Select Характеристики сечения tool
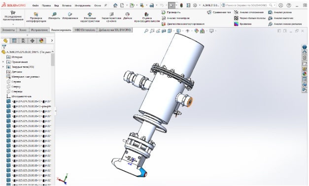This screenshot has width=309, height=186. tap(111, 17)
